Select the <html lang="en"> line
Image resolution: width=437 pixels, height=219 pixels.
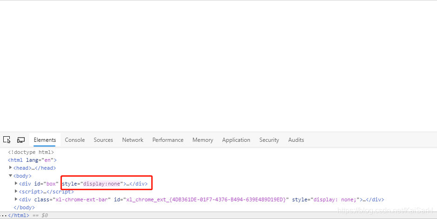[x=32, y=160]
